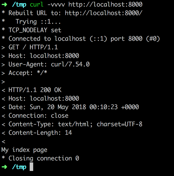The height and width of the screenshot is (176, 174).
Task: Click the Date response header line
Action: (x=73, y=107)
